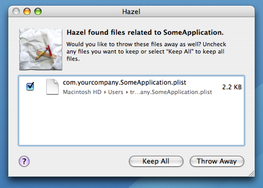
Task: Zoom the window using the green button
Action: click(38, 12)
